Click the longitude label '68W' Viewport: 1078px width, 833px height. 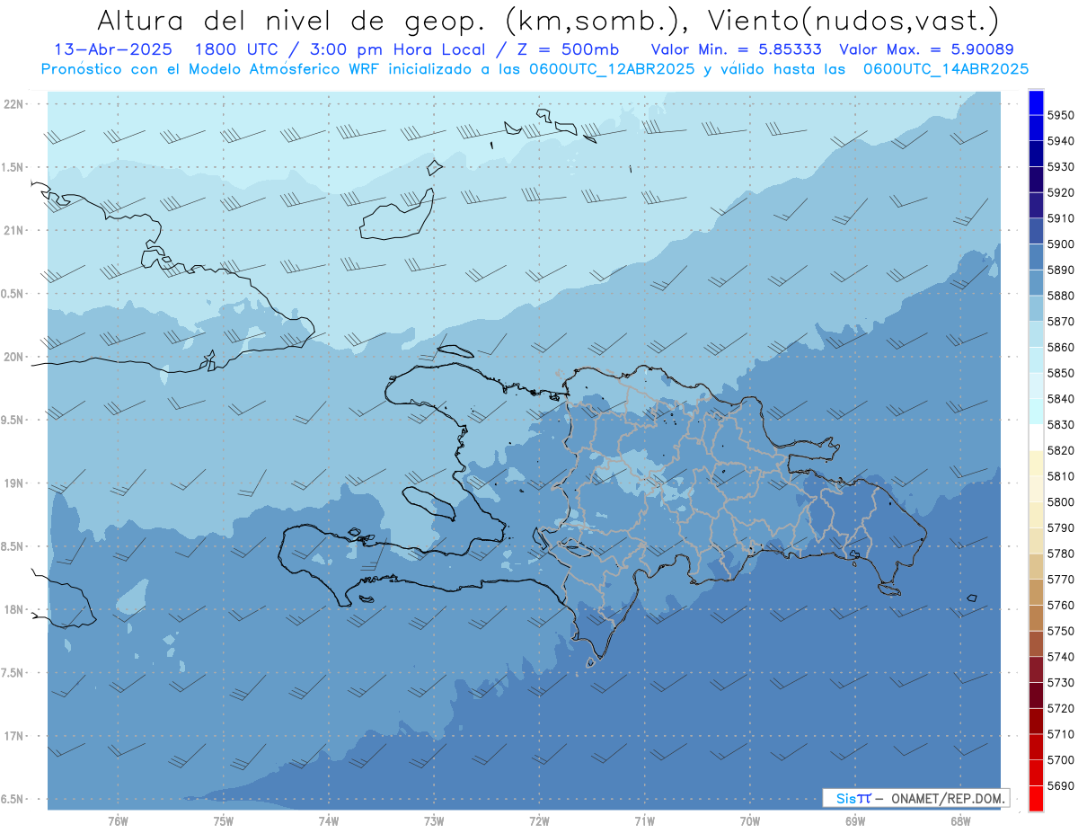[x=960, y=820]
